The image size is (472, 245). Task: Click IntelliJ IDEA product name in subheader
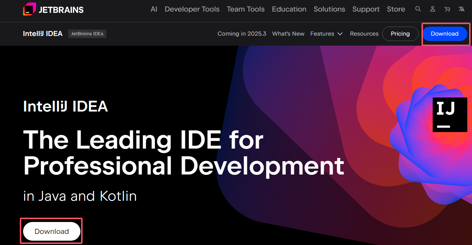(43, 33)
